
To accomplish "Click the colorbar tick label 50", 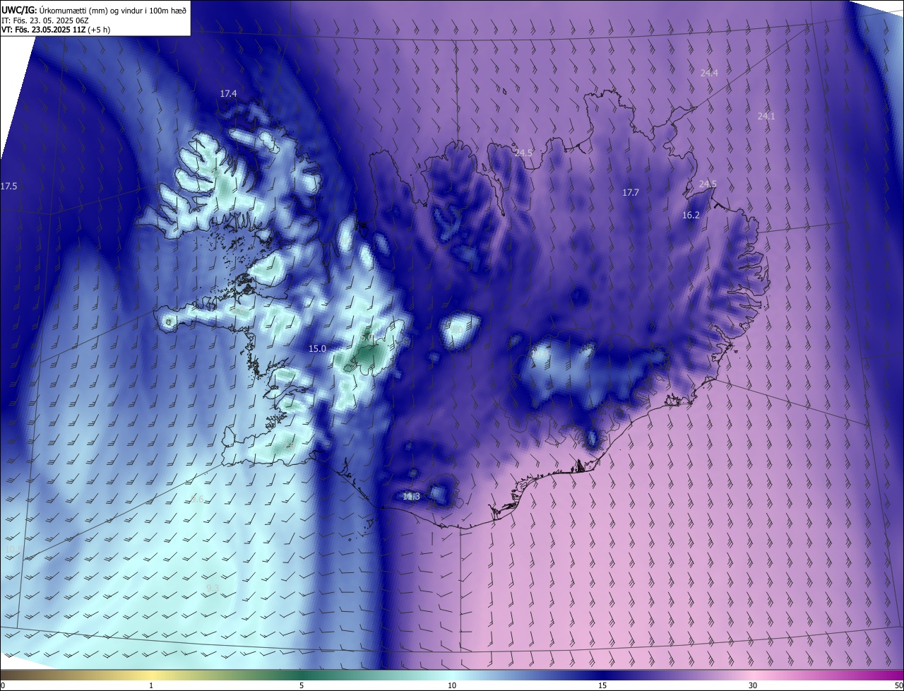I will (x=898, y=686).
